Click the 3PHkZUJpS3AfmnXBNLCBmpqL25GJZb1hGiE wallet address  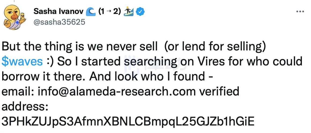128,121
